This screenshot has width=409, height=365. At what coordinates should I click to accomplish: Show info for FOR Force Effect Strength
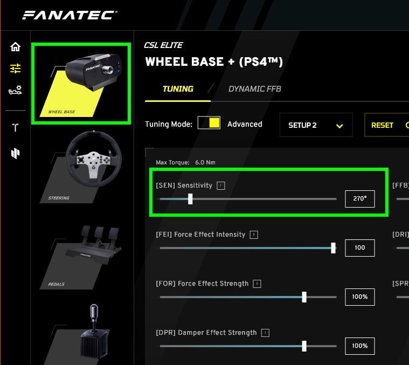(257, 284)
